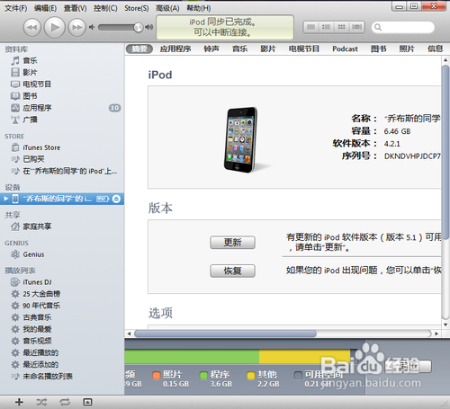450x409 pixels.
Task: Click the 恢复 button
Action: [x=232, y=271]
